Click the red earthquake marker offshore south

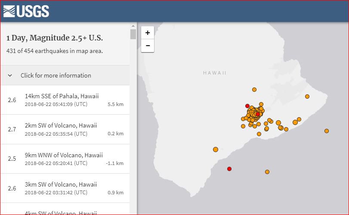229,169
